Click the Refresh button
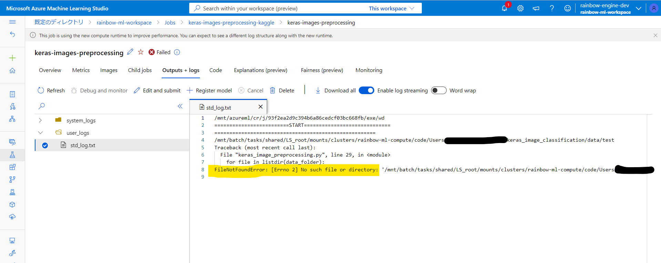The height and width of the screenshot is (263, 661). tap(51, 90)
